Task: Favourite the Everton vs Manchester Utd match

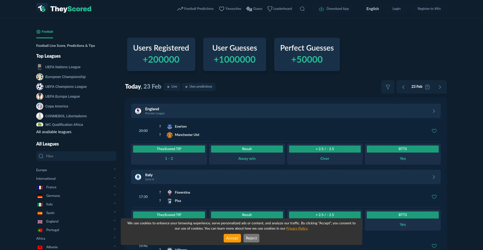Action: click(x=434, y=131)
